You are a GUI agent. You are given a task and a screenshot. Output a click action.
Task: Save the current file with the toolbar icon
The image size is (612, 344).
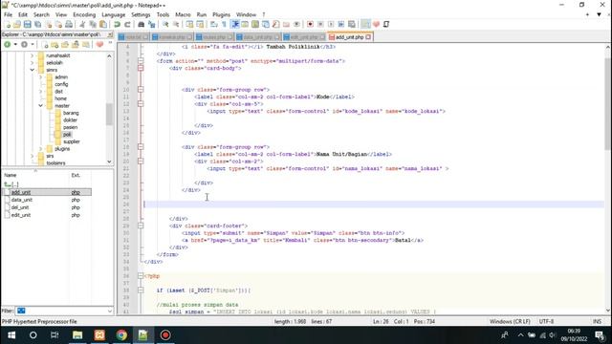coord(28,24)
